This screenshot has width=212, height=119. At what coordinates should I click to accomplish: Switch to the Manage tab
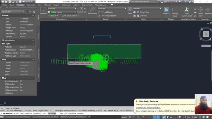click(47, 5)
